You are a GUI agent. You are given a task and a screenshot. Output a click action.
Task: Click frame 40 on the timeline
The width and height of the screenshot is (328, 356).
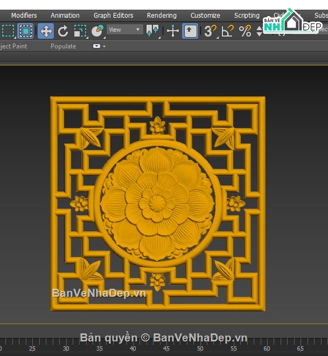(x=133, y=348)
